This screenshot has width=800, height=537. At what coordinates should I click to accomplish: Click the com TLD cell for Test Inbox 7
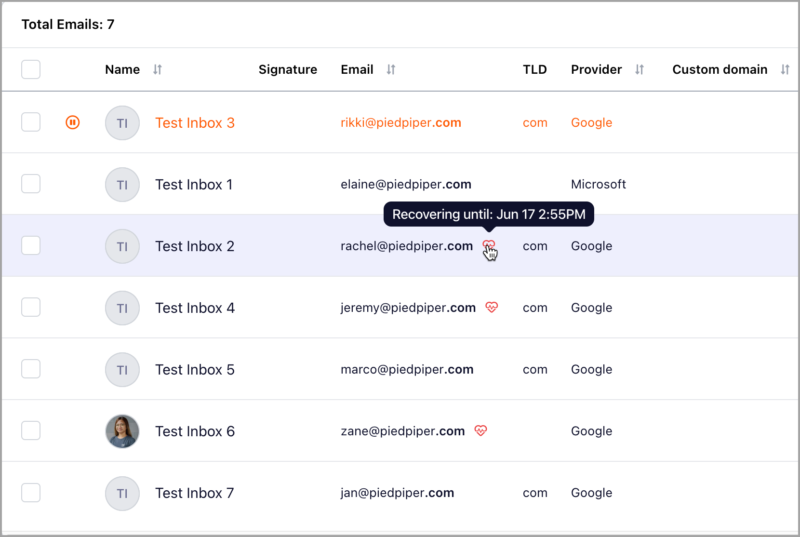[535, 493]
